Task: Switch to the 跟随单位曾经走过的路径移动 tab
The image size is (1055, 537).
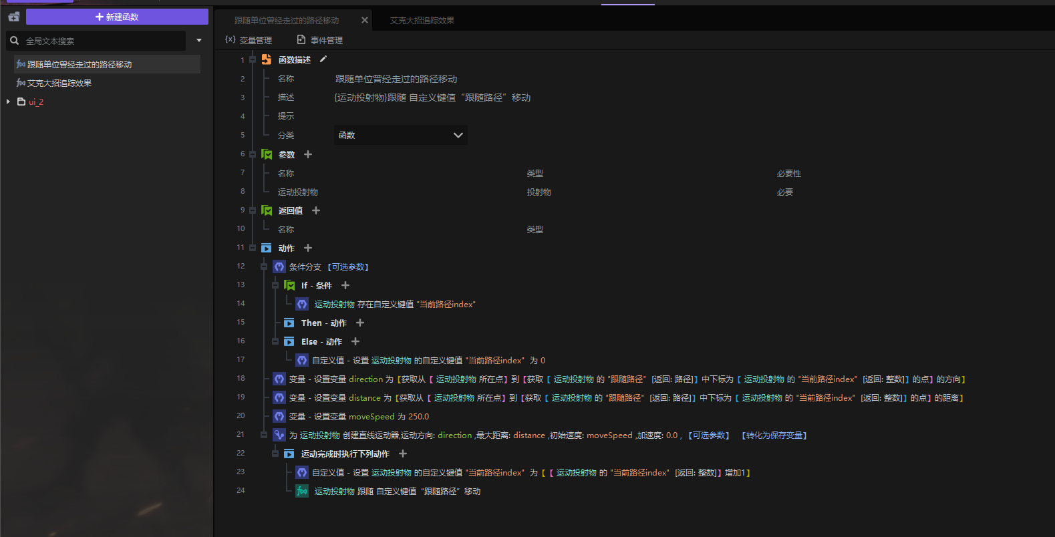Action: [x=287, y=21]
